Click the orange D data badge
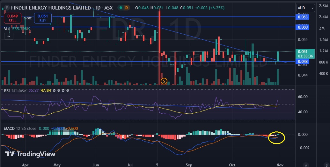This screenshot has width=330, height=167. (x=127, y=8)
